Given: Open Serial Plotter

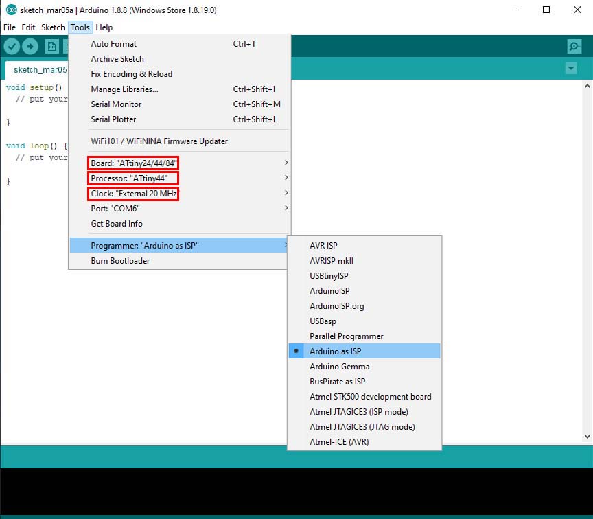Looking at the screenshot, I should pos(180,119).
